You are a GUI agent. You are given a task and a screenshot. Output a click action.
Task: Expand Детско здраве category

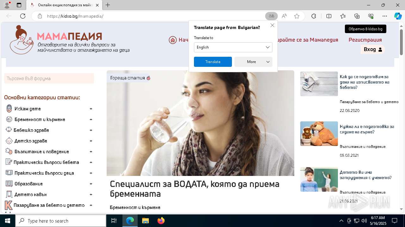91,141
